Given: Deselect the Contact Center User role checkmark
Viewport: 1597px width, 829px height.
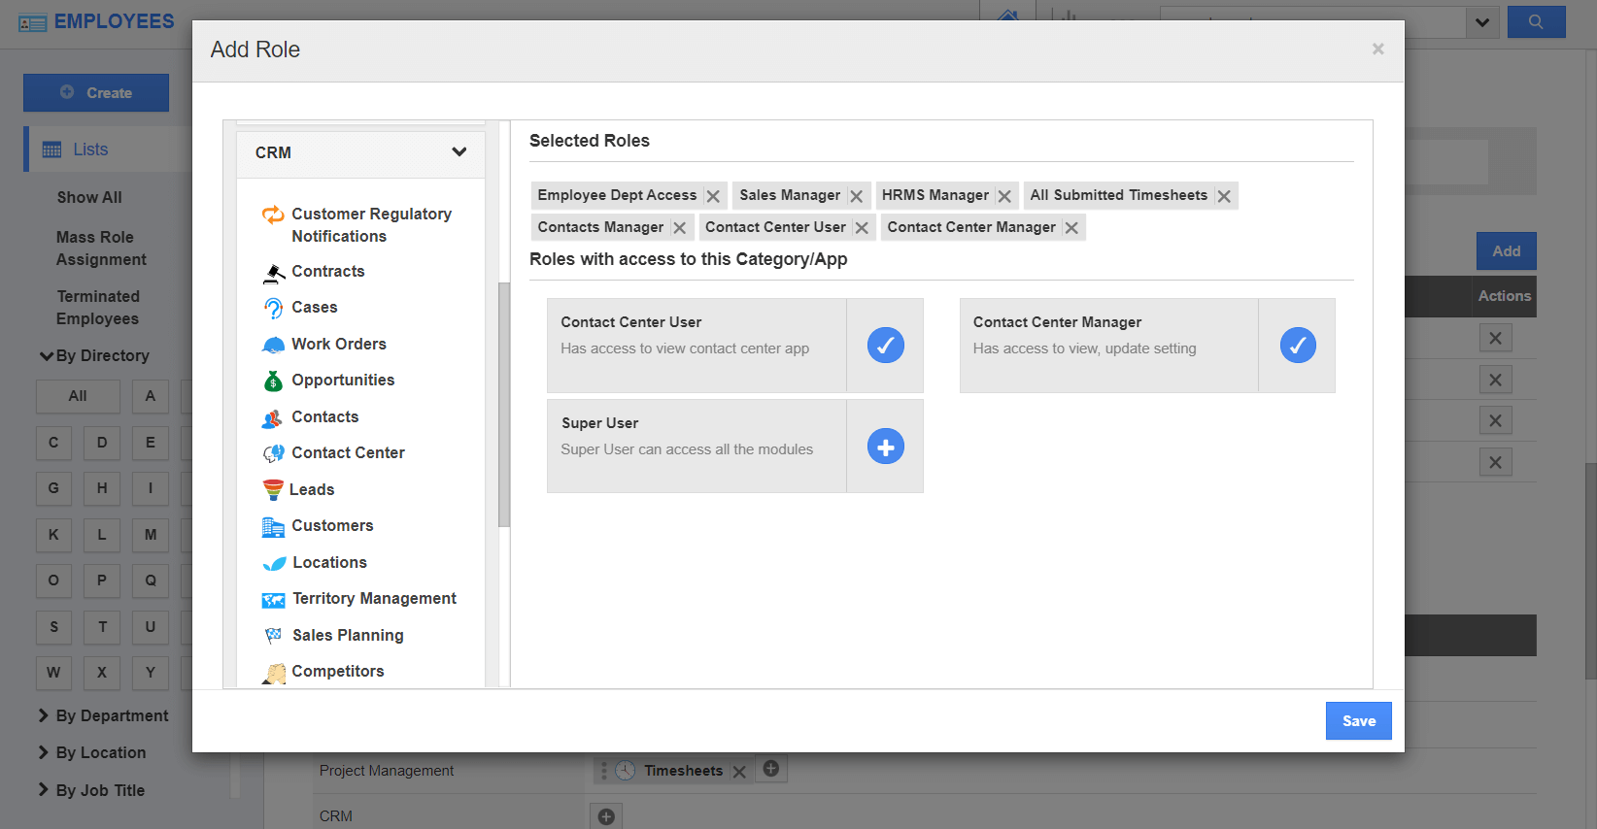Looking at the screenshot, I should pyautogui.click(x=885, y=346).
